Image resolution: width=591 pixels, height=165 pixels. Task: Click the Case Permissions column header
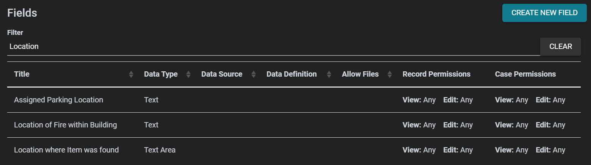(x=525, y=74)
